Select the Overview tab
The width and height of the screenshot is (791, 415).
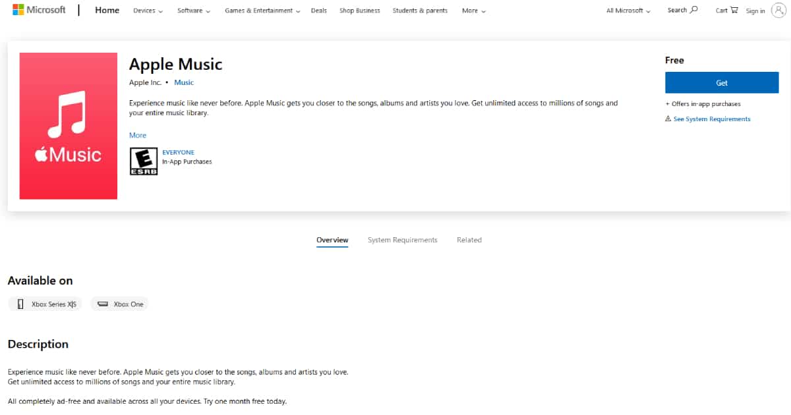tap(332, 240)
